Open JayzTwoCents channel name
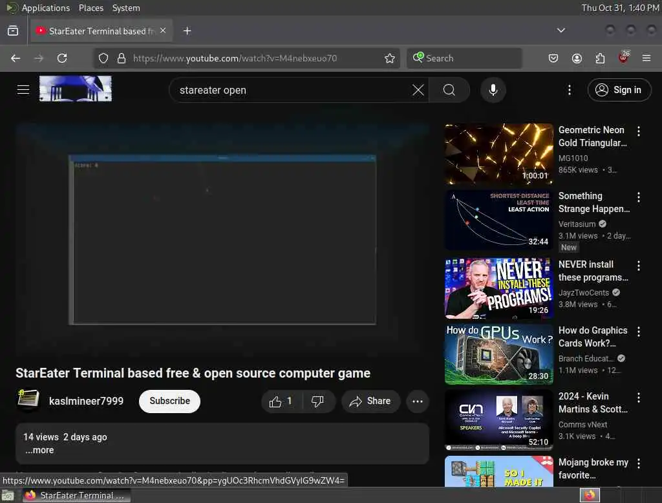The height and width of the screenshot is (503, 662). (584, 292)
